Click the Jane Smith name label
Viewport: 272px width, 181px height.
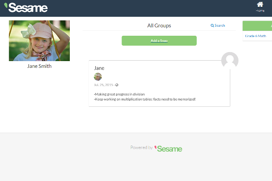pyautogui.click(x=39, y=66)
